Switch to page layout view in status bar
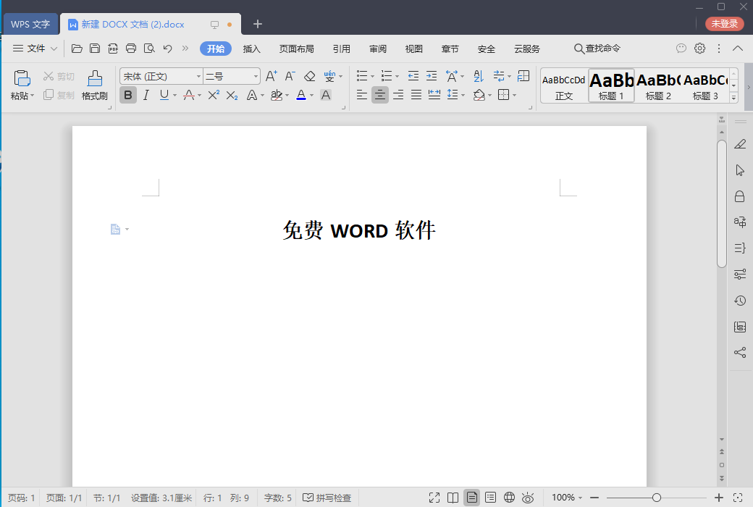753x507 pixels. tap(471, 498)
